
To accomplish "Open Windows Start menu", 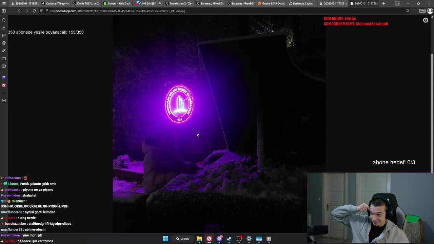I will pyautogui.click(x=165, y=239).
